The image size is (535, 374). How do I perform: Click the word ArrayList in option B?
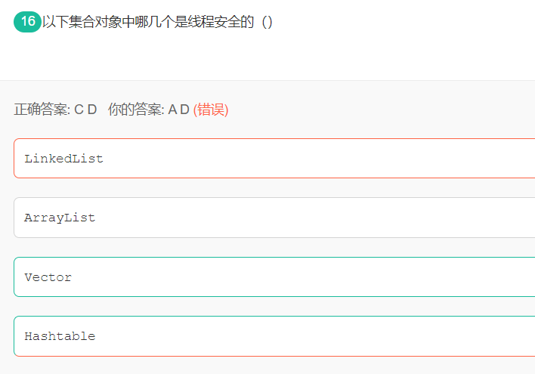(60, 218)
